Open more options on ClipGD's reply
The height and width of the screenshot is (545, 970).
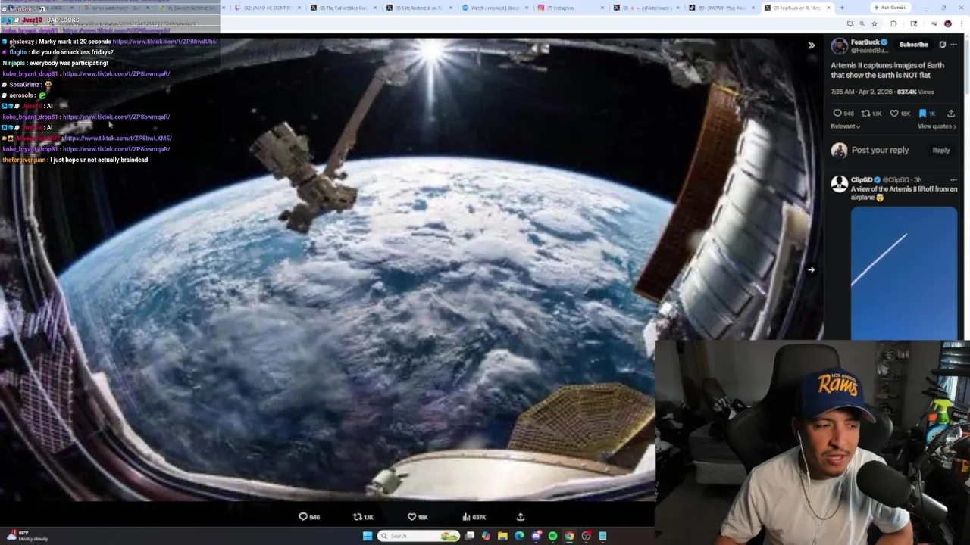click(954, 180)
